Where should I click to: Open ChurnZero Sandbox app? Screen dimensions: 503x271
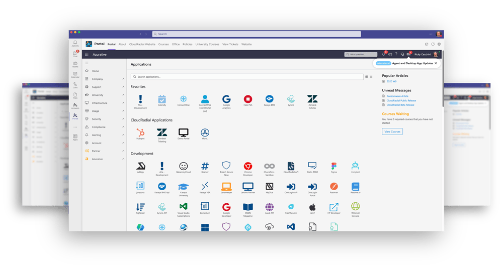(270, 169)
